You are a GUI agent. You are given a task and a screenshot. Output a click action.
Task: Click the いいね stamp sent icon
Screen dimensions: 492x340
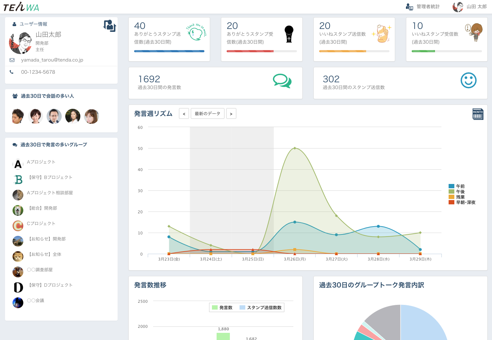coord(382,34)
